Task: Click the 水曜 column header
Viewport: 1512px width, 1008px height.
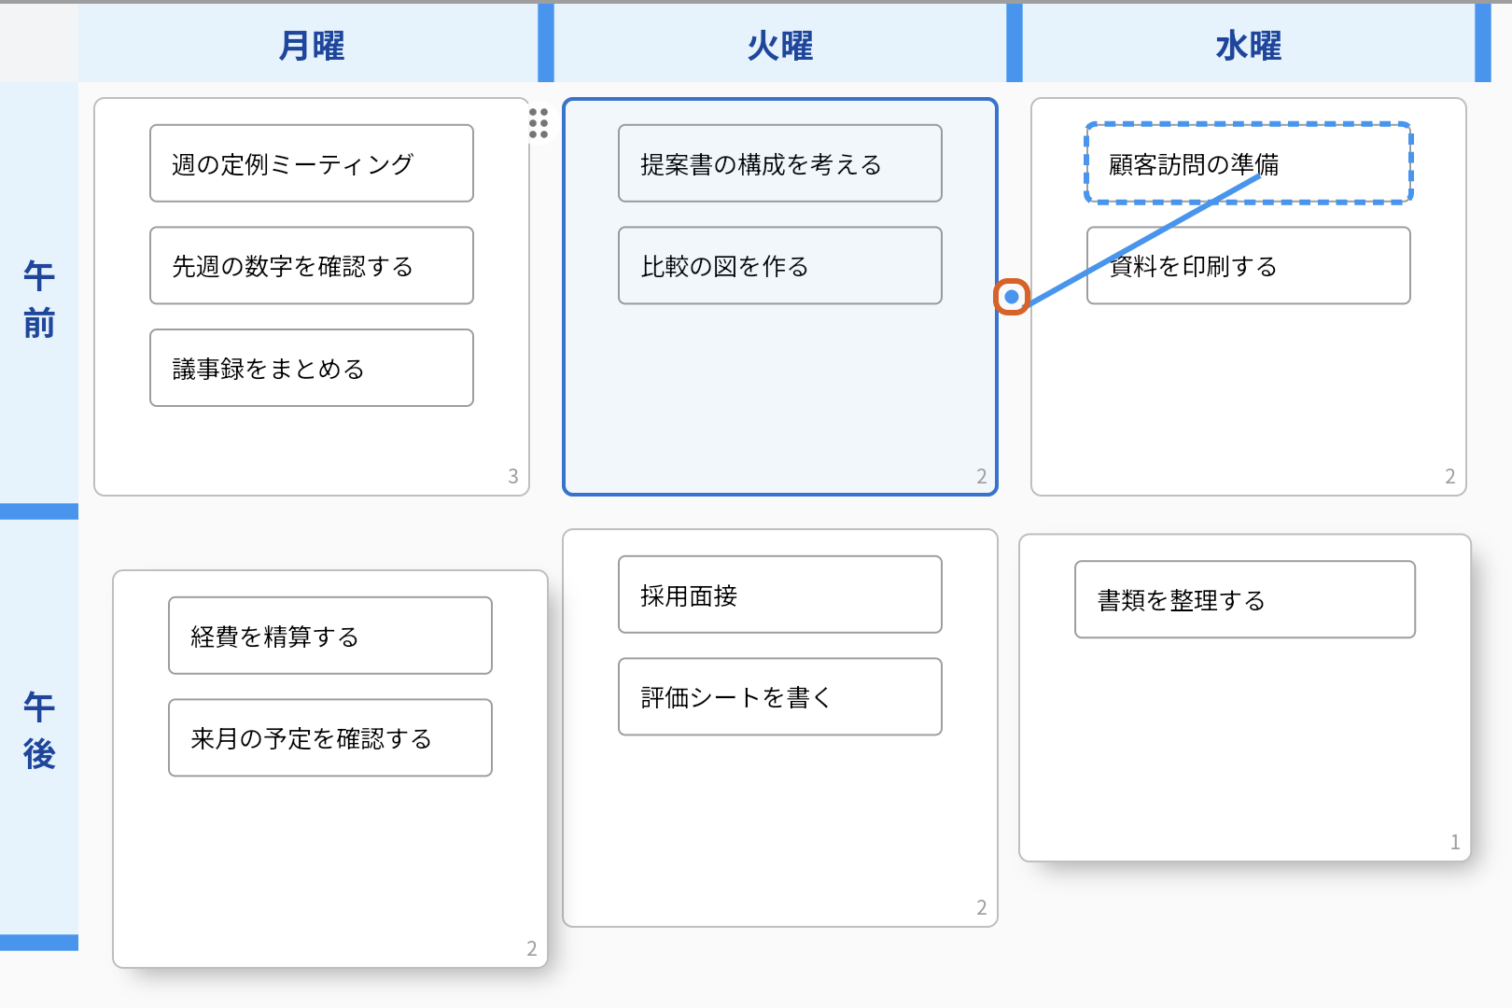Action: [x=1249, y=44]
